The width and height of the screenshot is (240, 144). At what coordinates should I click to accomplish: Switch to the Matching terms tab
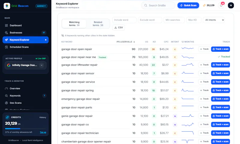(x=74, y=24)
